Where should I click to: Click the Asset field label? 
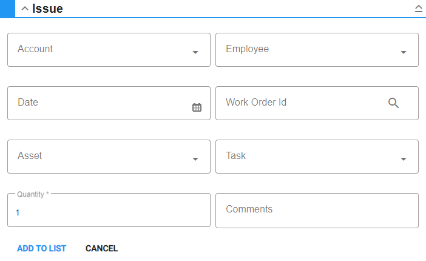pyautogui.click(x=30, y=156)
